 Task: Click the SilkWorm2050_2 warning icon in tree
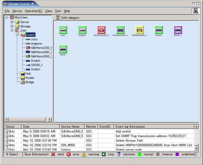tap(28, 57)
